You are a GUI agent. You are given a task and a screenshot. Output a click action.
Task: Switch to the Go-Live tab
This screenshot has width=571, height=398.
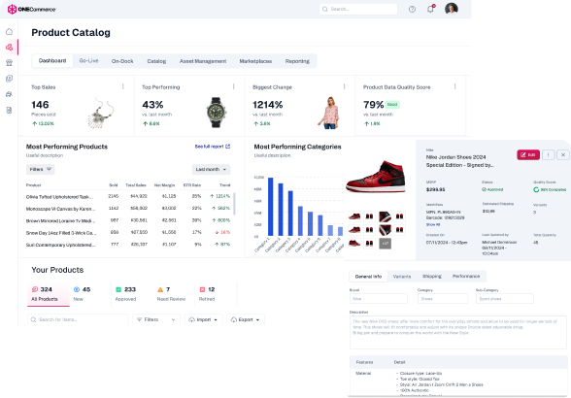pyautogui.click(x=89, y=61)
